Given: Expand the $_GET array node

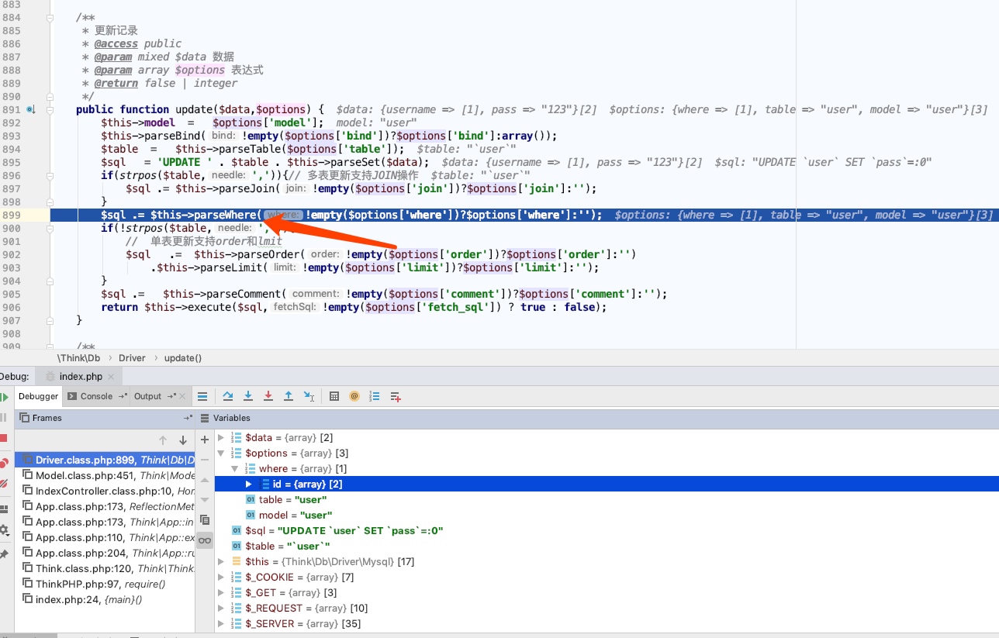Looking at the screenshot, I should 221,593.
